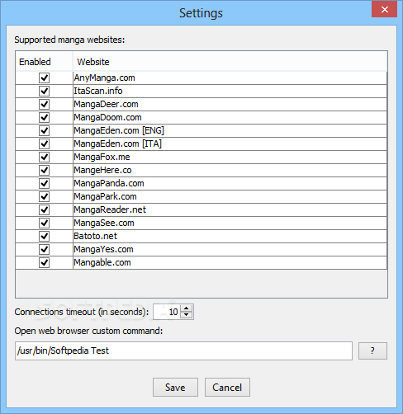Close the Settings window
The height and width of the screenshot is (414, 403).
[385, 10]
